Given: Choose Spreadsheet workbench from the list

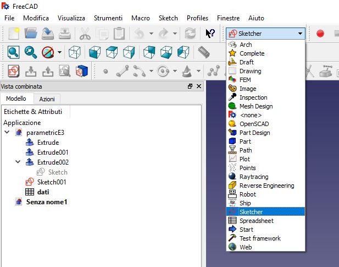Looking at the screenshot, I should [x=265, y=221].
